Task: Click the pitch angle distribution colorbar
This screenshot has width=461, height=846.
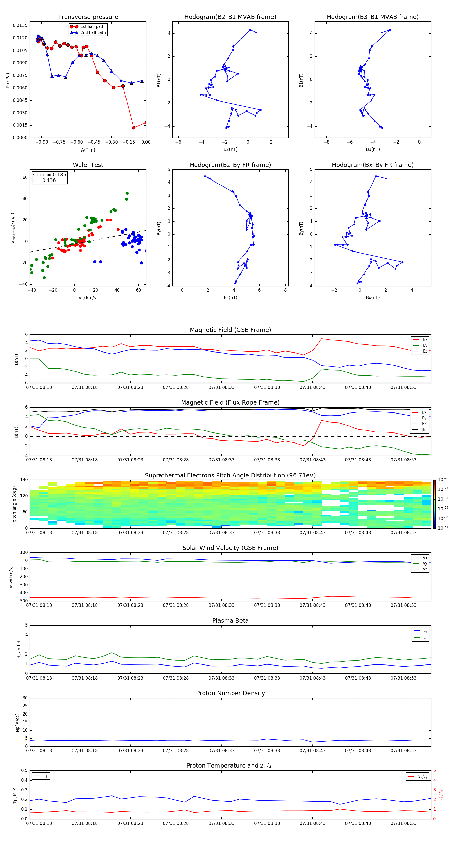Action: pyautogui.click(x=434, y=504)
